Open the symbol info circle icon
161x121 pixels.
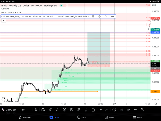[x=114, y=110]
